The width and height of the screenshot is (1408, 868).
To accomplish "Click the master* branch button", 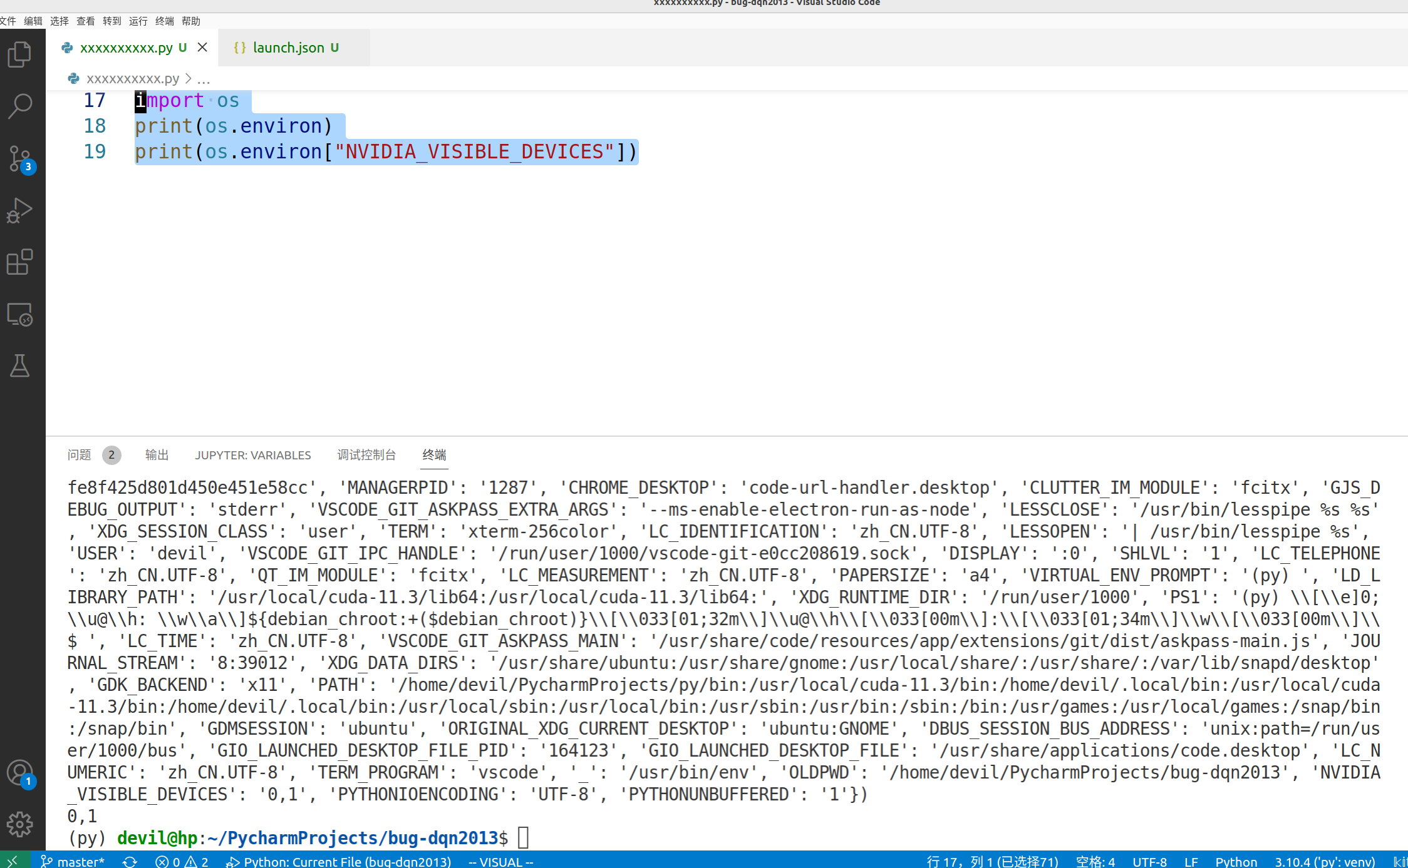I will pos(72,861).
